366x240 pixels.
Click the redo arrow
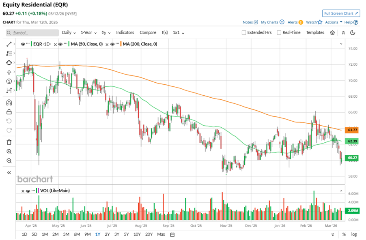[9, 130]
